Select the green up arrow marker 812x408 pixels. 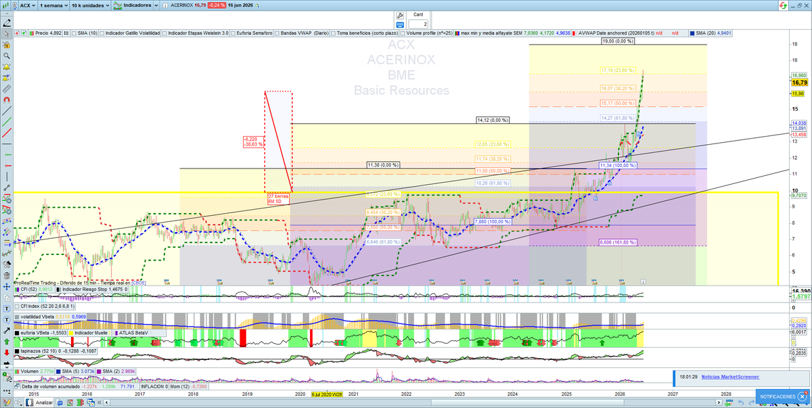7,342
